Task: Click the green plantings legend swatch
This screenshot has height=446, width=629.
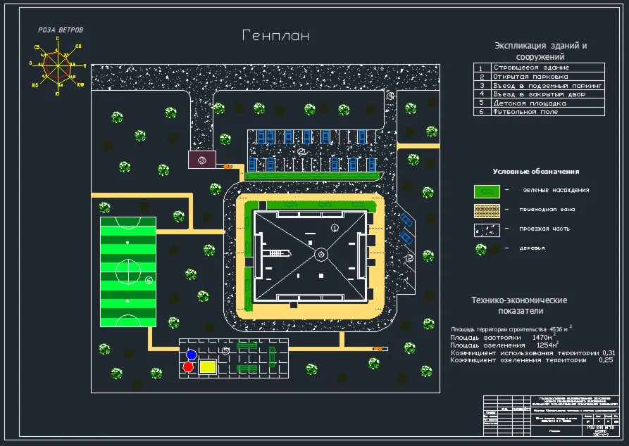Action: [x=487, y=191]
